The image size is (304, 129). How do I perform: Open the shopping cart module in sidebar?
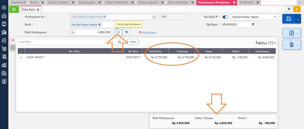pyautogui.click(x=4, y=48)
